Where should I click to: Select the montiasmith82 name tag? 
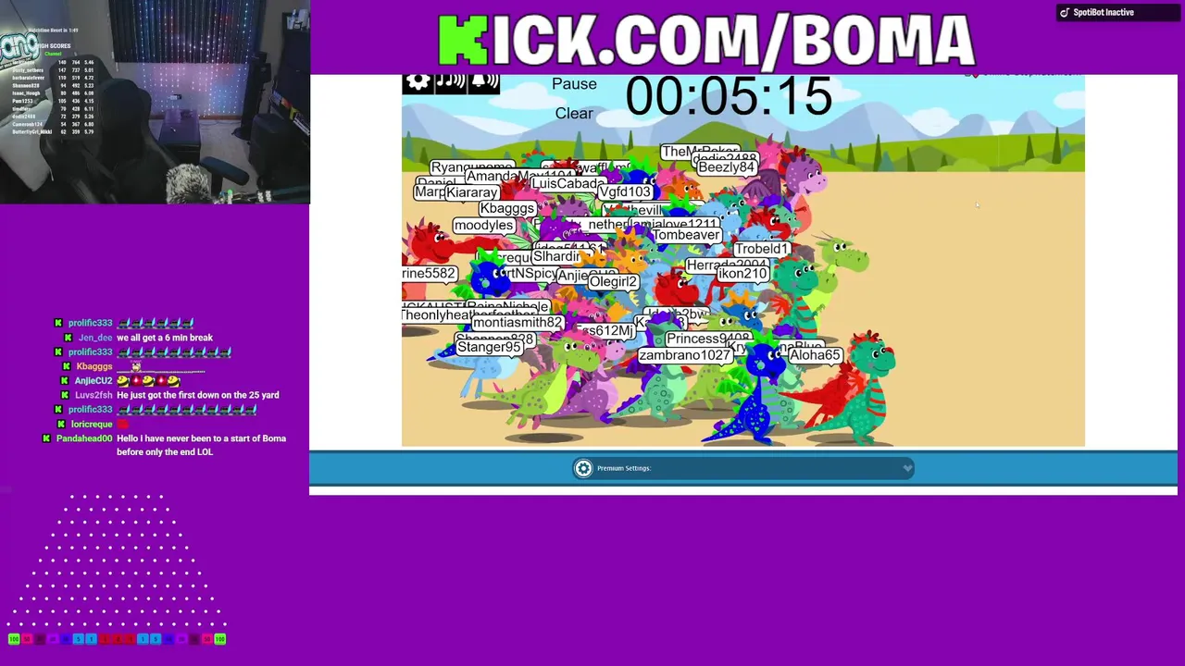coord(518,323)
